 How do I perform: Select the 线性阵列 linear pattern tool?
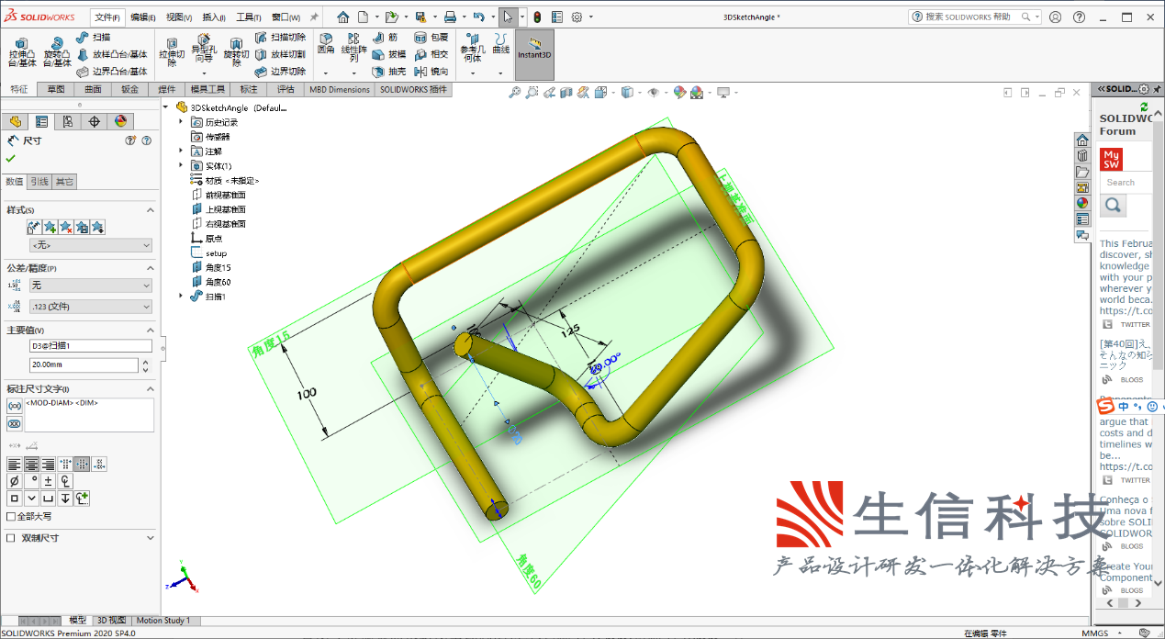click(353, 48)
